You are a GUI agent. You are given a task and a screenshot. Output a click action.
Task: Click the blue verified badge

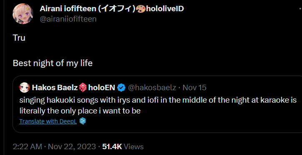pos(121,88)
